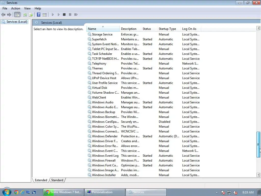This screenshot has width=261, height=196.
Task: Click the Start Service play icon
Action: (x=53, y=15)
